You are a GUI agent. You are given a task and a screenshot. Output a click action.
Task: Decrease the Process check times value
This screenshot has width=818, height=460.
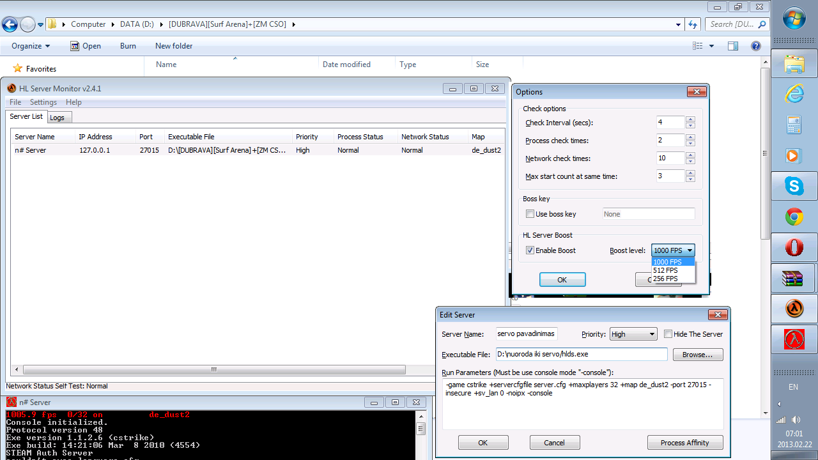click(690, 144)
